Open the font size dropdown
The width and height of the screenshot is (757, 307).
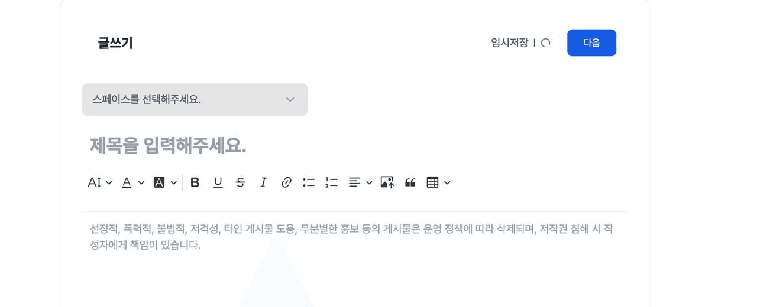100,183
